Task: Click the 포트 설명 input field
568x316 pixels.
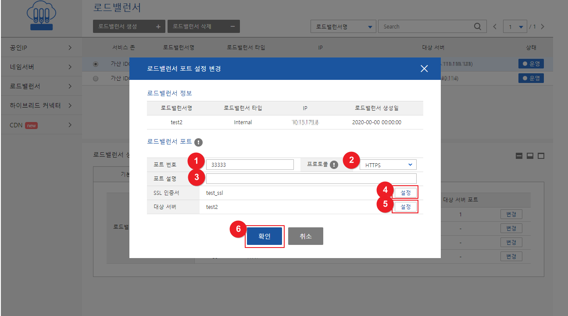Action: click(311, 179)
